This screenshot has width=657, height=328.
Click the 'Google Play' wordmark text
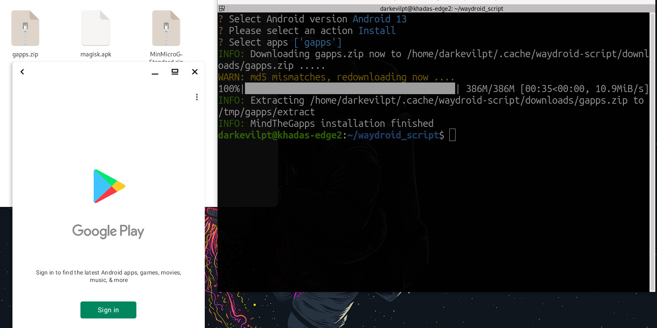(x=108, y=231)
